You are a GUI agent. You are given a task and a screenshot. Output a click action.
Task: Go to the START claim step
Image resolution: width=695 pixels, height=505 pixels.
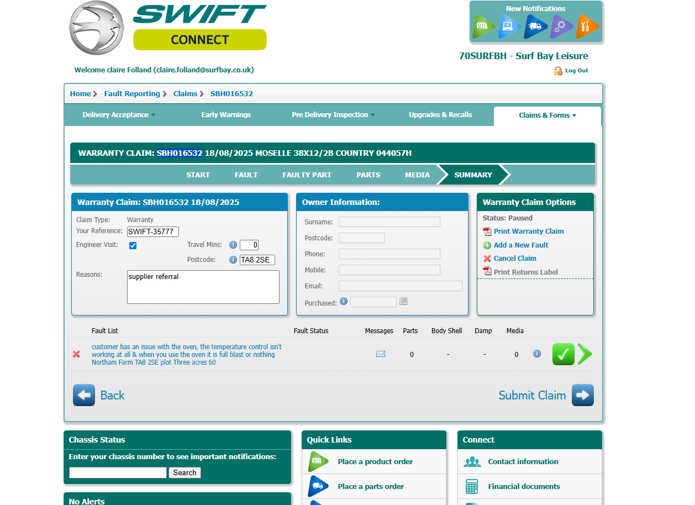coord(198,175)
